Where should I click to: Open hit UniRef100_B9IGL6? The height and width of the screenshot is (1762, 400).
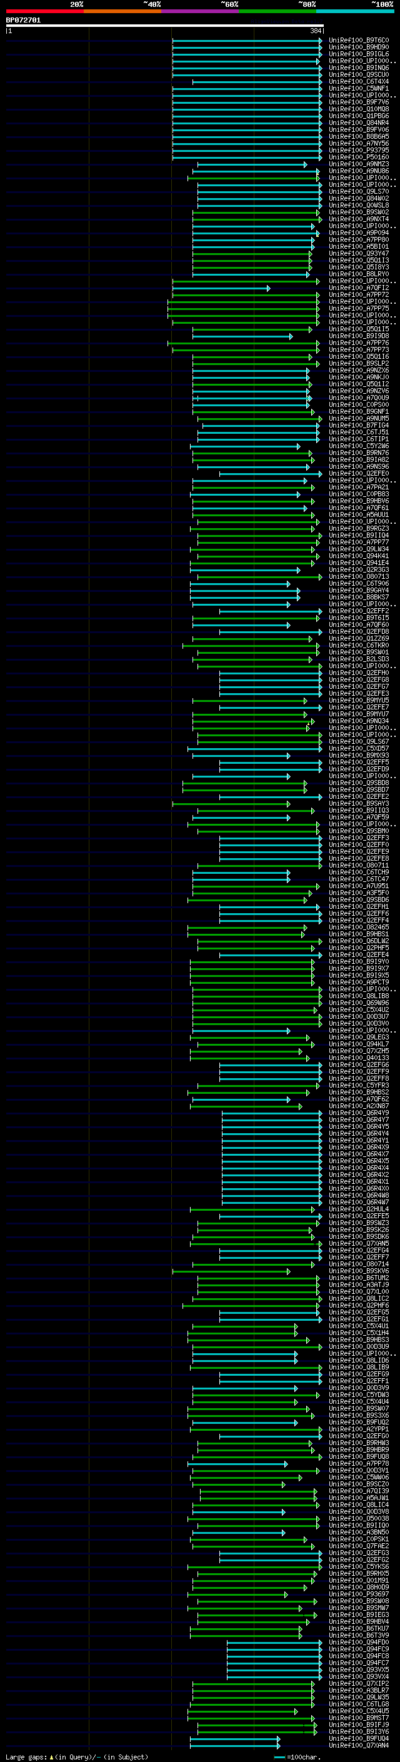(x=359, y=54)
